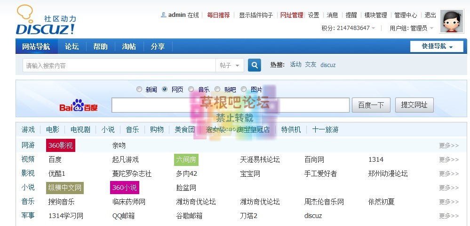The width and height of the screenshot is (470, 226).
Task: Select the 新闻 radio button
Action: (139, 89)
